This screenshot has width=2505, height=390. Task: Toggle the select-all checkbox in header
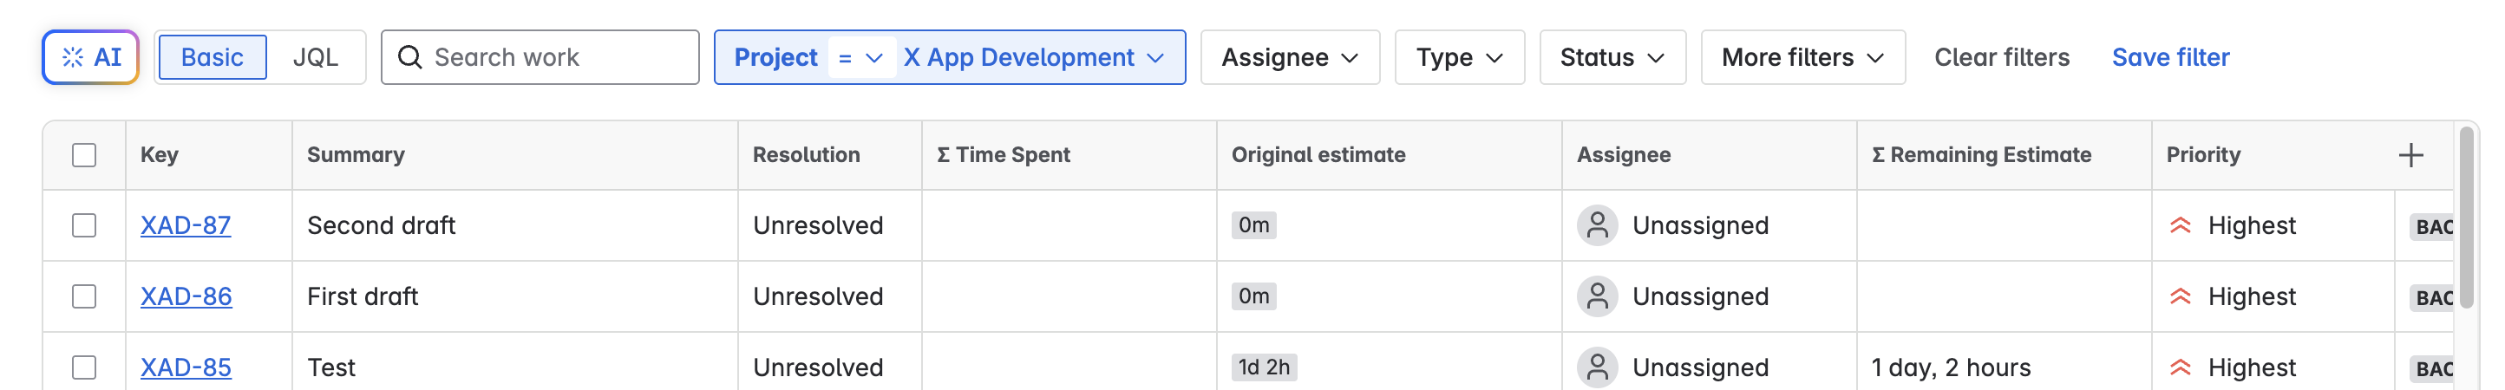click(85, 156)
